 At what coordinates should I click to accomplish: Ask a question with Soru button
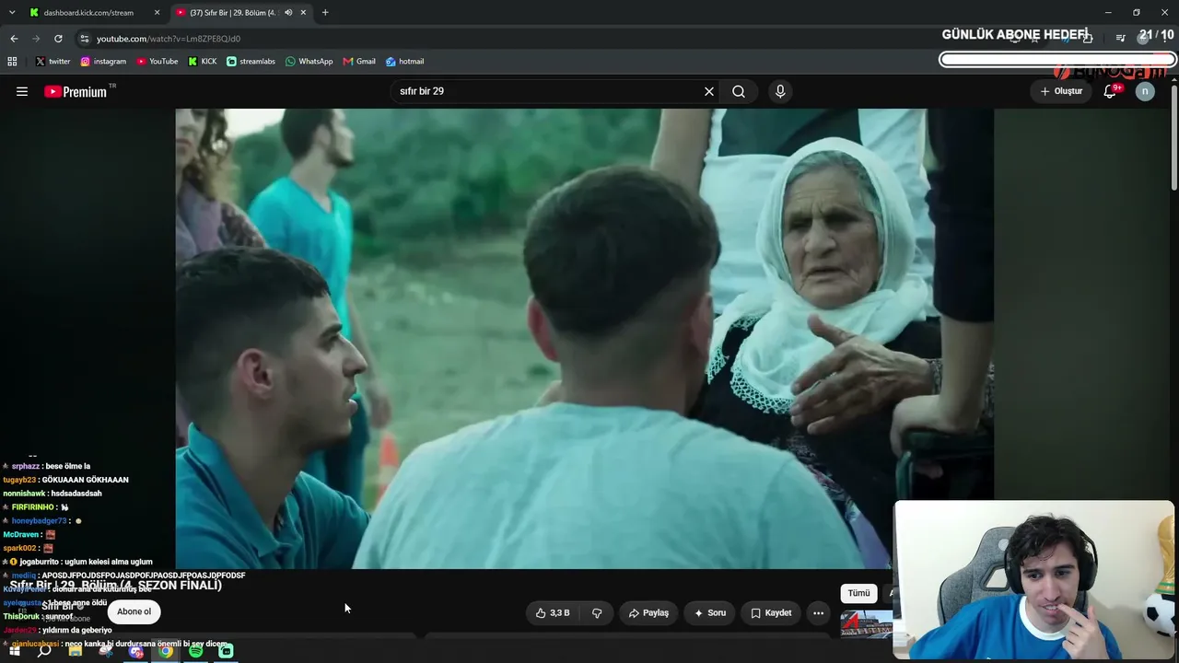pyautogui.click(x=710, y=612)
